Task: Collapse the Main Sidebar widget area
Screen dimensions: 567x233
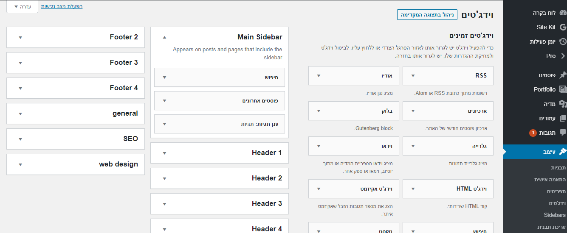Action: [164, 37]
